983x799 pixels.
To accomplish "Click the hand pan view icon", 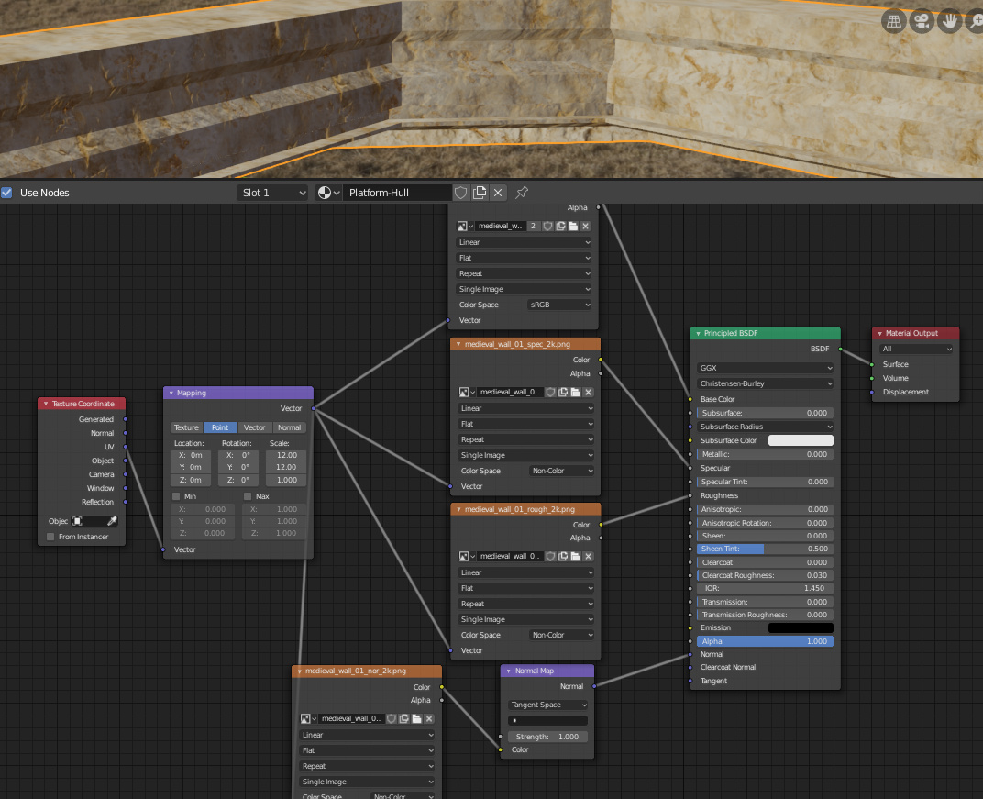I will pos(950,21).
